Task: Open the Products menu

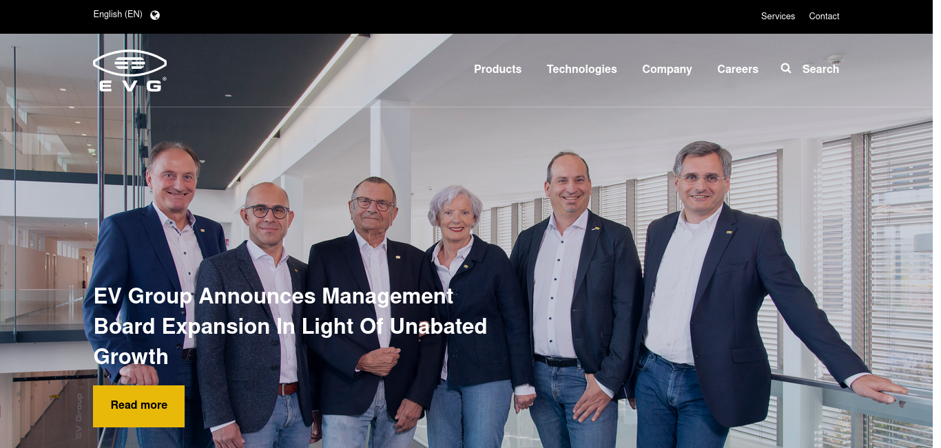Action: tap(497, 69)
